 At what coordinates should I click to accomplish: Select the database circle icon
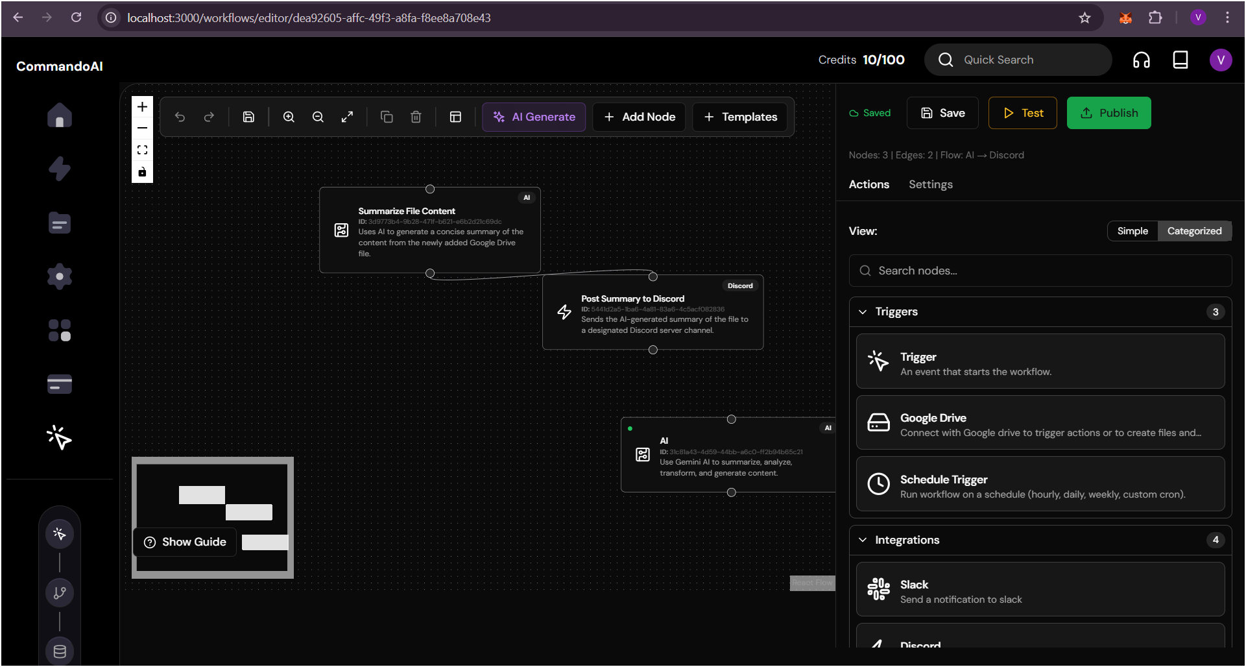pyautogui.click(x=60, y=651)
